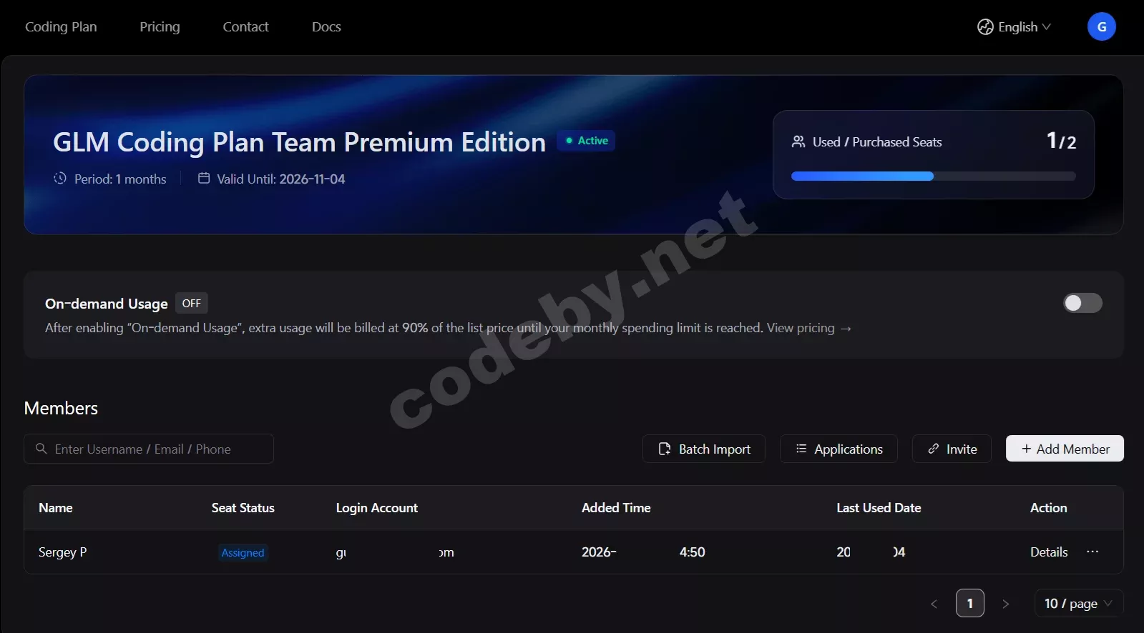Screen dimensions: 1144x633
Task: Enable the On-demand Usage toggle
Action: click(1082, 303)
